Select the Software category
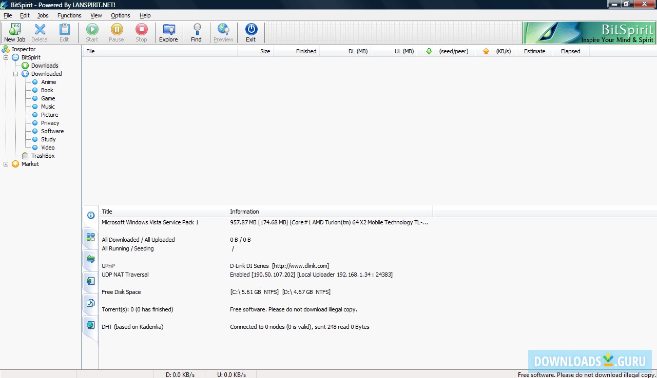The image size is (657, 378). 52,131
